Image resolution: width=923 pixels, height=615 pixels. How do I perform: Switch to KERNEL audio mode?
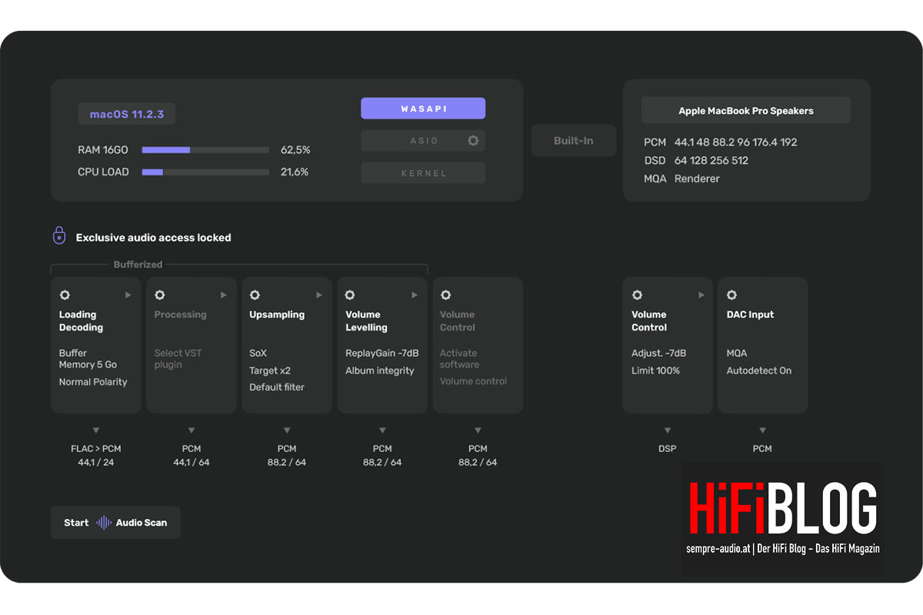(x=422, y=172)
